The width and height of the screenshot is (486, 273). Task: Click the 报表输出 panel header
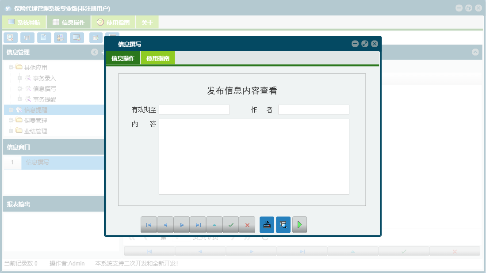(x=54, y=204)
